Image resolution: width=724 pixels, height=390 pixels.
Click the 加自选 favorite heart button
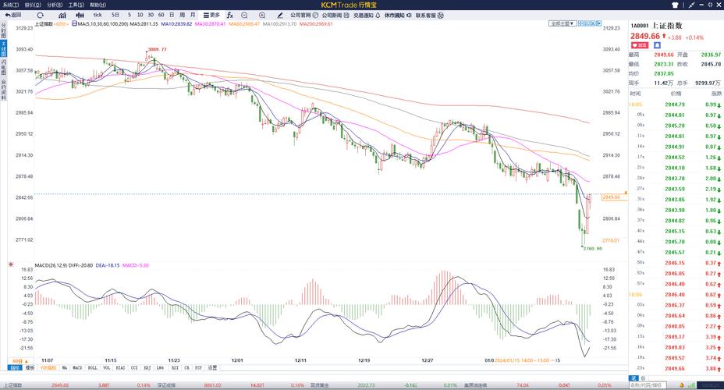pos(640,45)
